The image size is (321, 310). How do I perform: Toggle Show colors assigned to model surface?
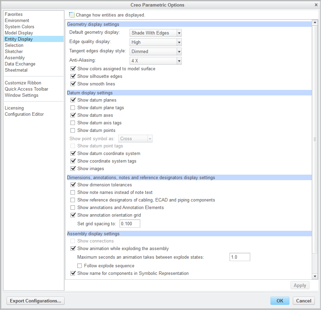(x=73, y=69)
